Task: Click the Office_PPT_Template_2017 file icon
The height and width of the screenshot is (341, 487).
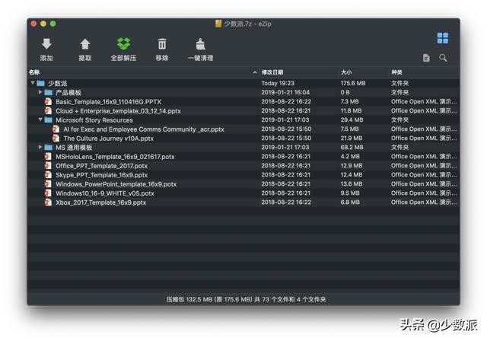Action: pyautogui.click(x=48, y=165)
